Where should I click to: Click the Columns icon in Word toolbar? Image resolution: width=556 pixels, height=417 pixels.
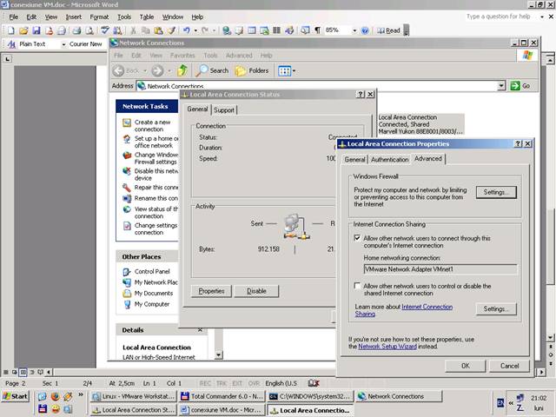pos(276,30)
